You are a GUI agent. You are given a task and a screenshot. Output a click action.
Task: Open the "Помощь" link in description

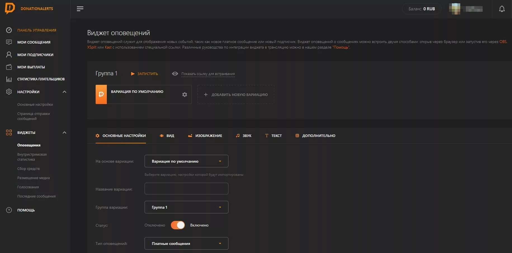point(341,47)
